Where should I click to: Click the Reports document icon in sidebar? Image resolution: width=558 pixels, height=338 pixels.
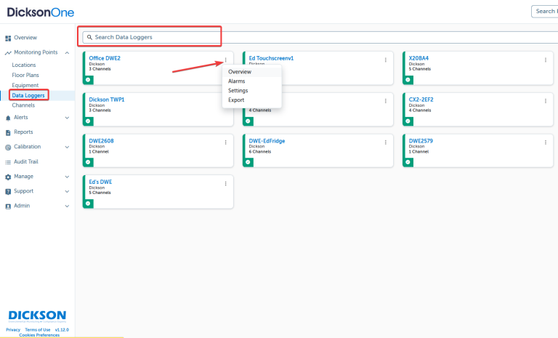tap(8, 132)
